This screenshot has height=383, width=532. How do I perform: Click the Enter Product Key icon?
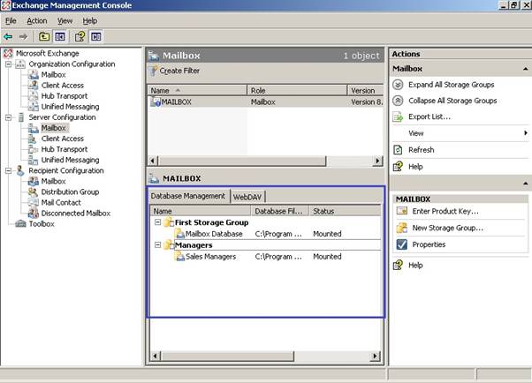(x=402, y=211)
